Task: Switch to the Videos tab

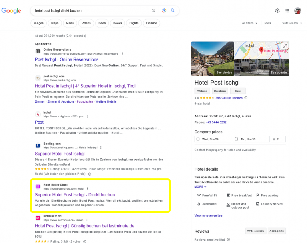Action: [86, 23]
